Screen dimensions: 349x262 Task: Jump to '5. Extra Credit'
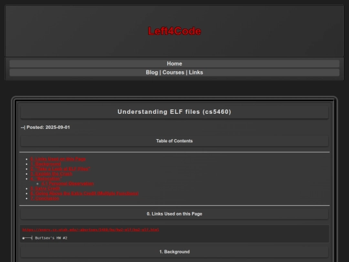(45, 188)
